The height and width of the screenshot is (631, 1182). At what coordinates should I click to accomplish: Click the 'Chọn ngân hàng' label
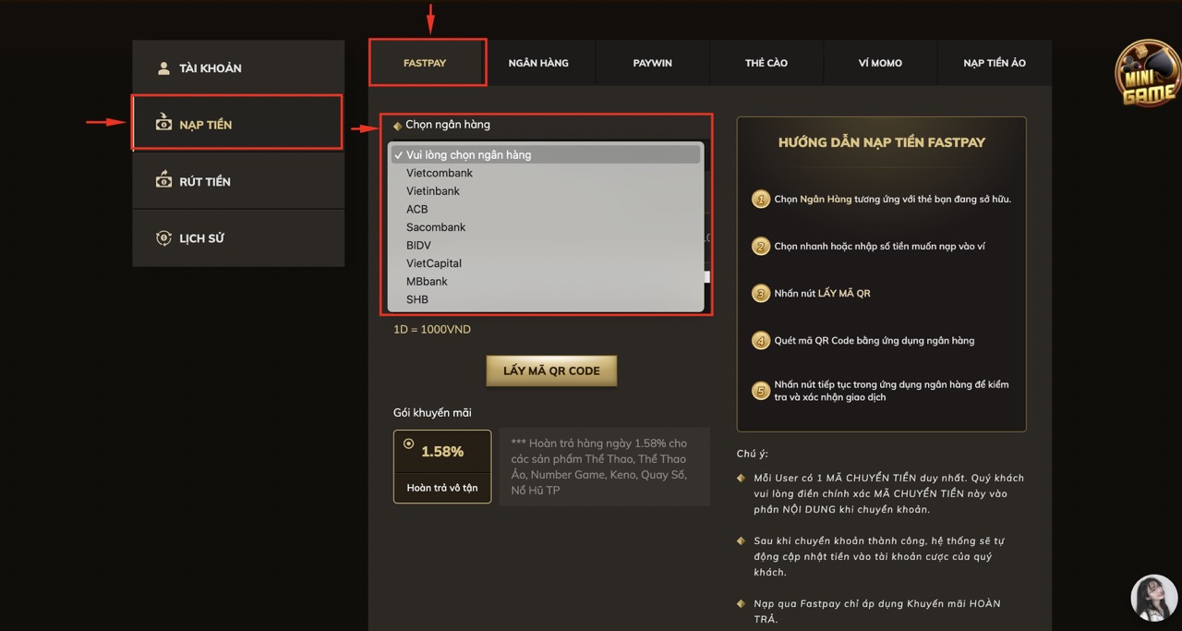(448, 125)
